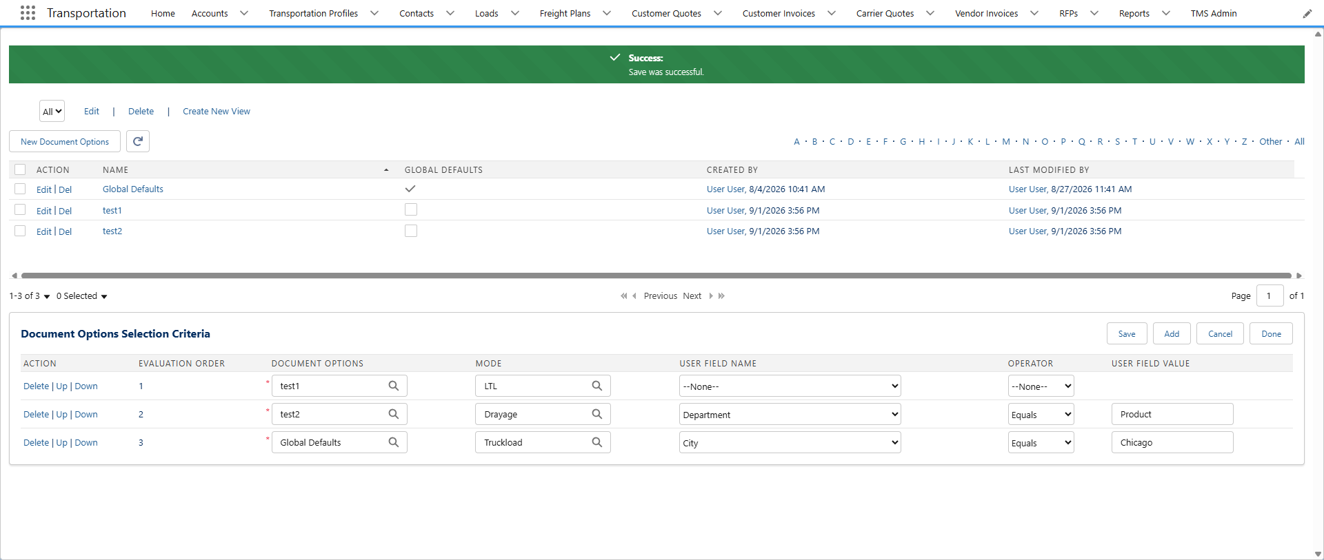Click the Add criteria button
The height and width of the screenshot is (560, 1324).
click(x=1172, y=333)
